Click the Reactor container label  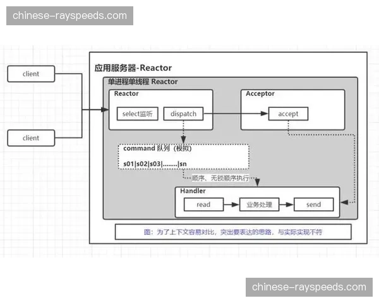127,94
